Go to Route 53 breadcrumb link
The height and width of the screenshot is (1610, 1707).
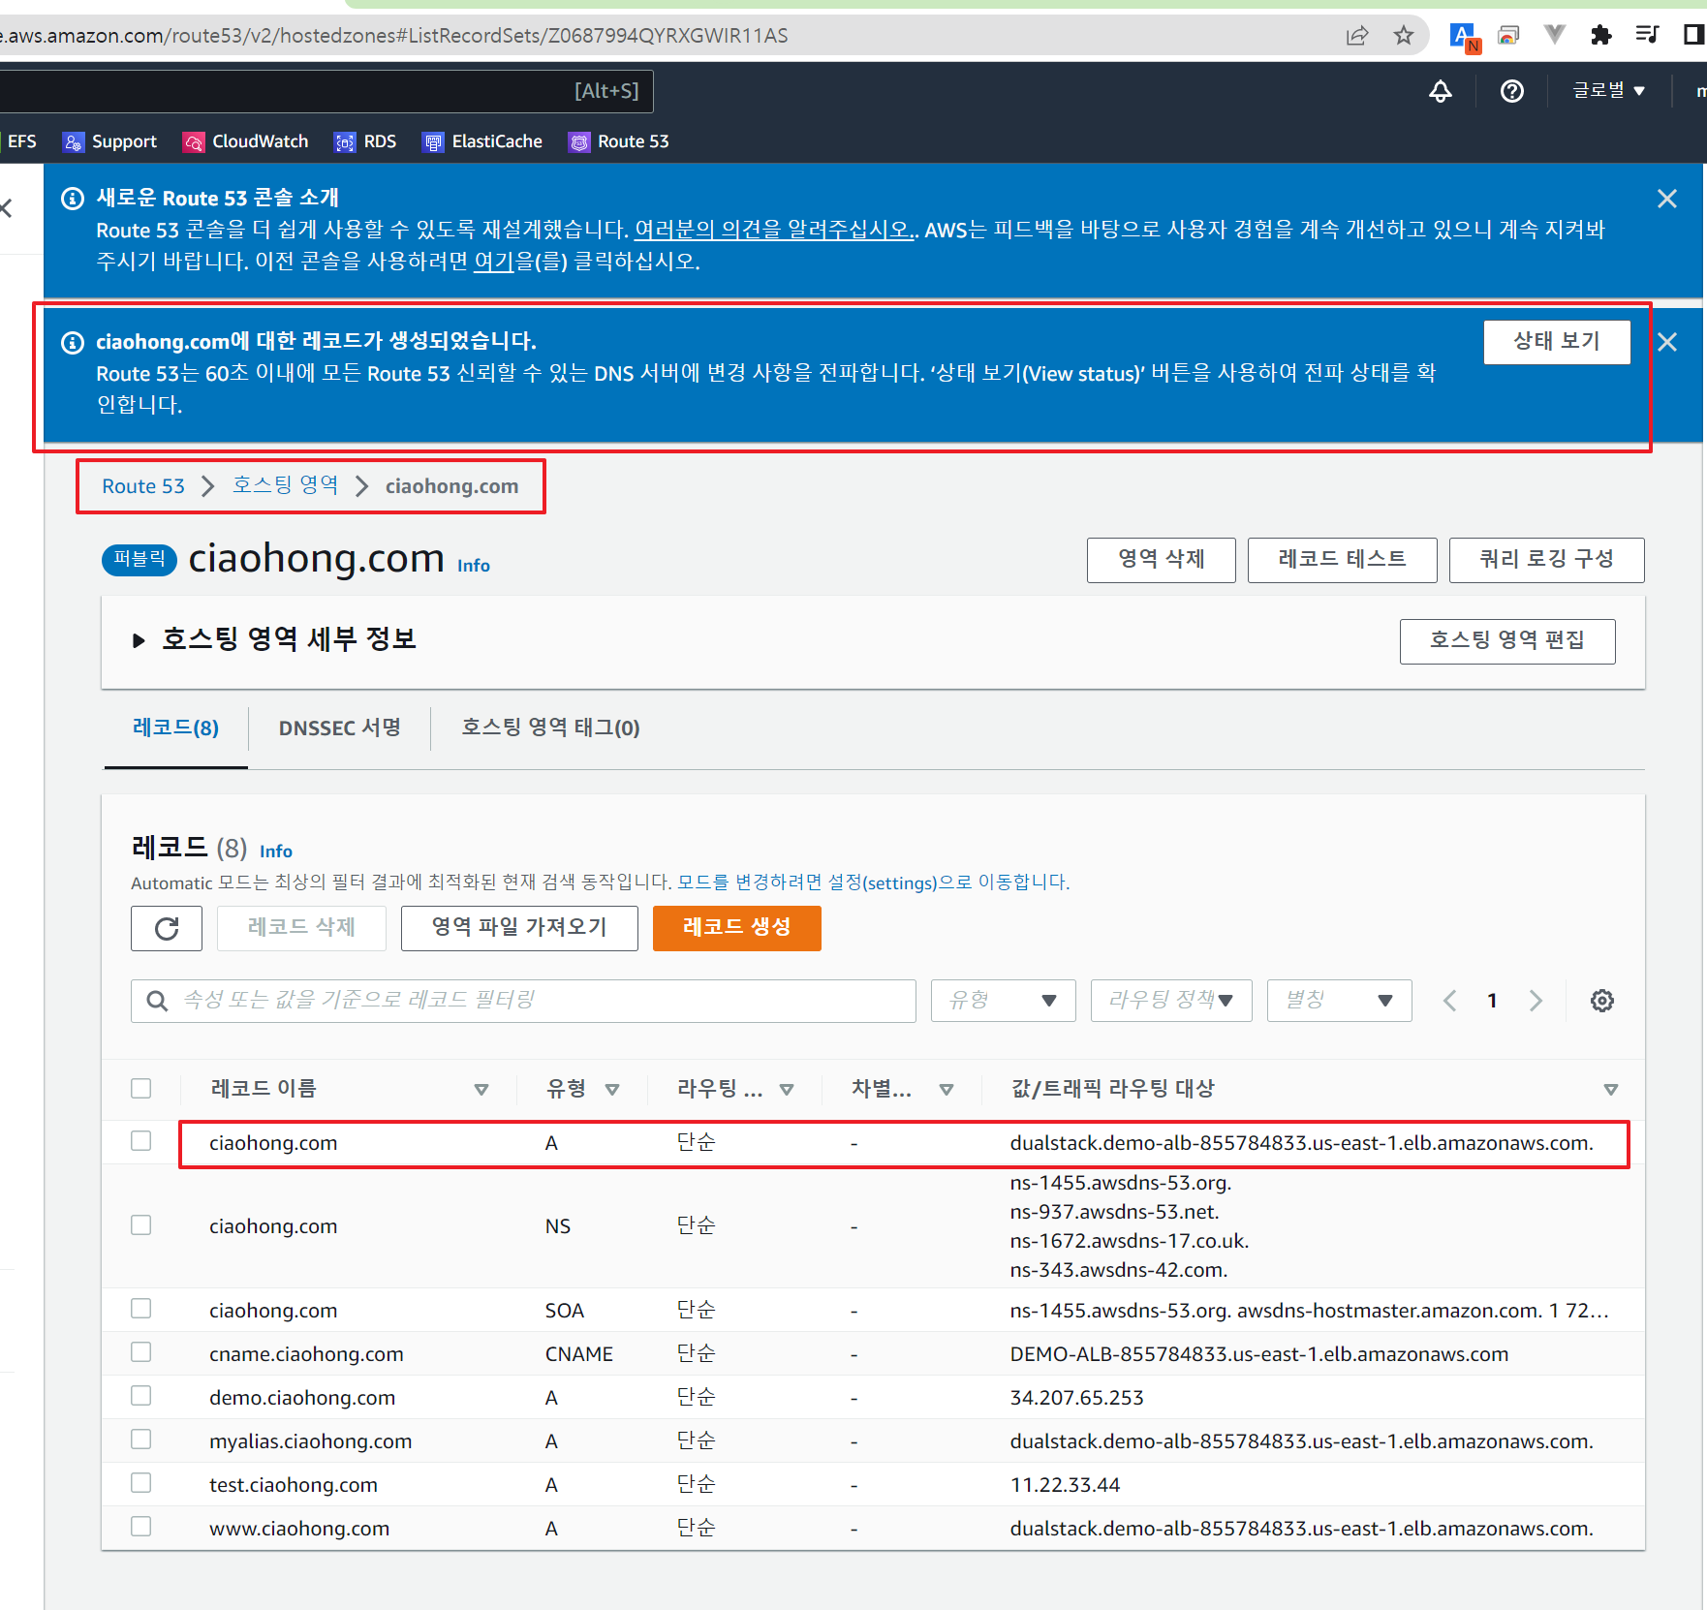click(143, 486)
